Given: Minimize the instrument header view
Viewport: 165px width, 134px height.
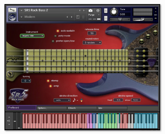Looking at the screenshot, I should [x=156, y=12].
